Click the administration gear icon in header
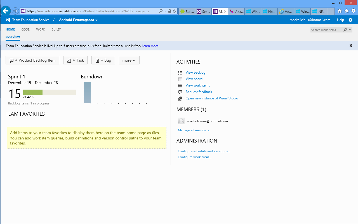Image resolution: width=358 pixels, height=224 pixels. click(x=350, y=20)
